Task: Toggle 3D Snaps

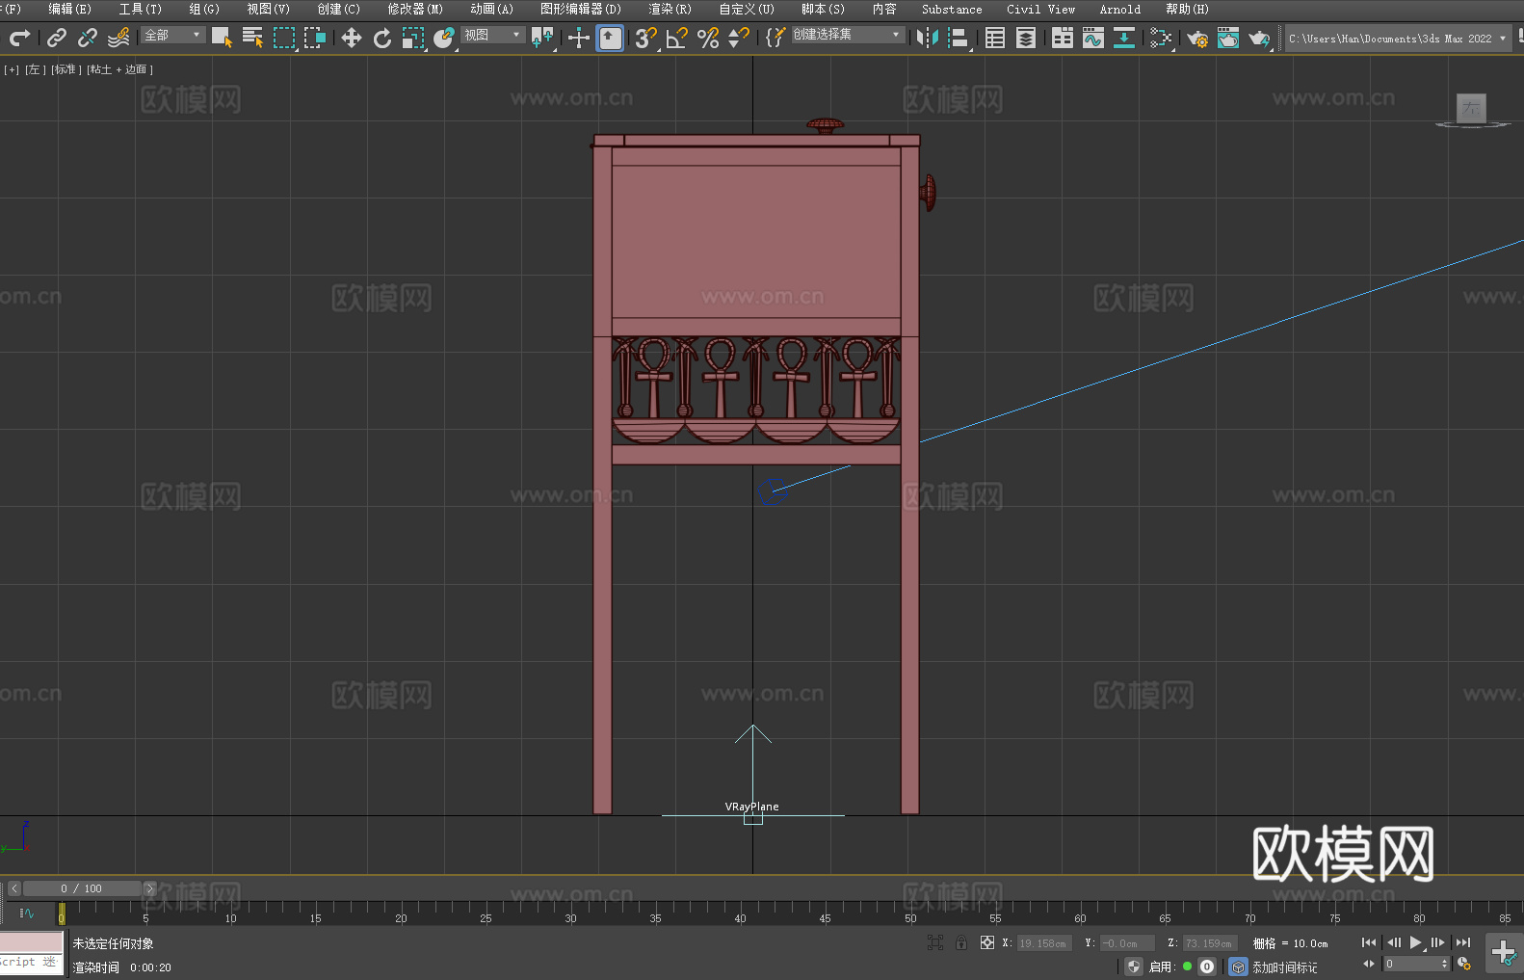Action: 645,38
